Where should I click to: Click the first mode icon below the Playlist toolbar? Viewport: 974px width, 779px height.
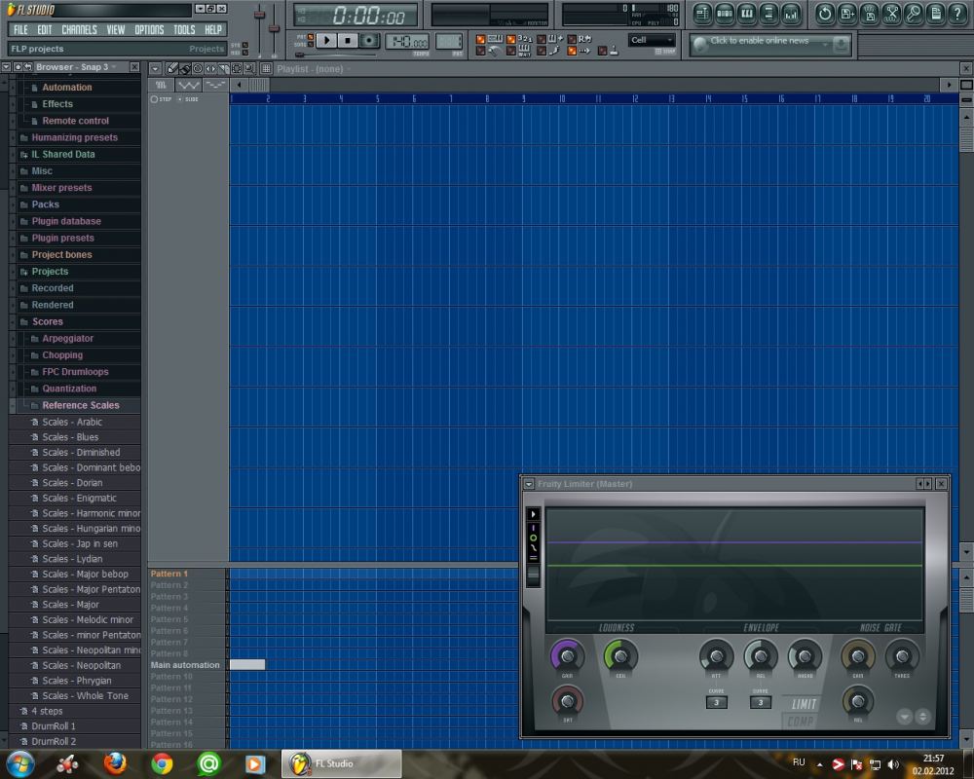pos(161,85)
